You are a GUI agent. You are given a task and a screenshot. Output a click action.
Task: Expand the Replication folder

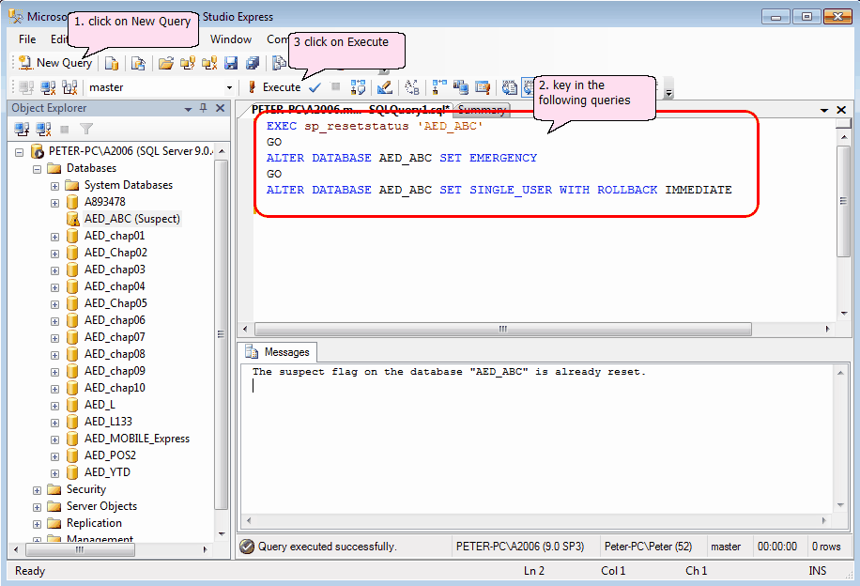point(37,525)
